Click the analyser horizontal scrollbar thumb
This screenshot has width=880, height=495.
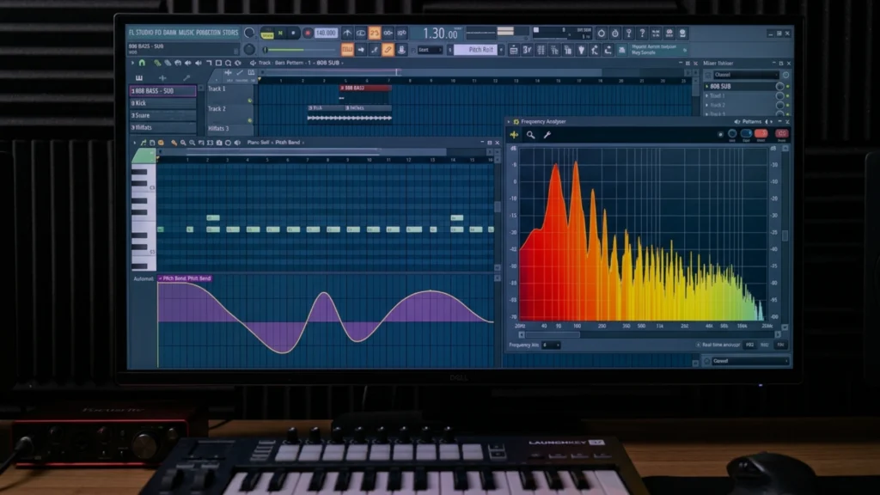tap(553, 335)
